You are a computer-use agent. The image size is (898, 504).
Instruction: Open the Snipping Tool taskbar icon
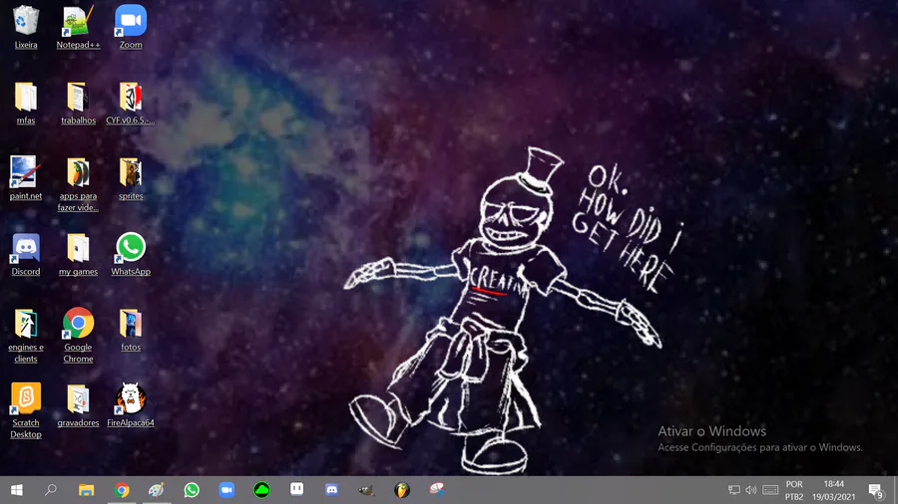coord(437,490)
